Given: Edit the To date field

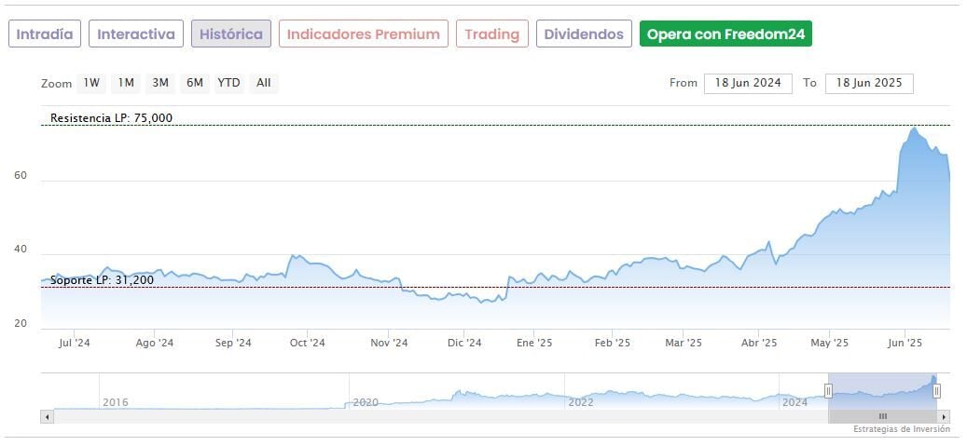Looking at the screenshot, I should (x=869, y=83).
